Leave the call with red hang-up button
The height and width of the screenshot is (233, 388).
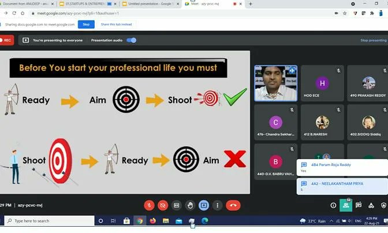(233, 205)
